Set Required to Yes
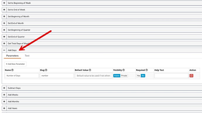 click(x=138, y=76)
